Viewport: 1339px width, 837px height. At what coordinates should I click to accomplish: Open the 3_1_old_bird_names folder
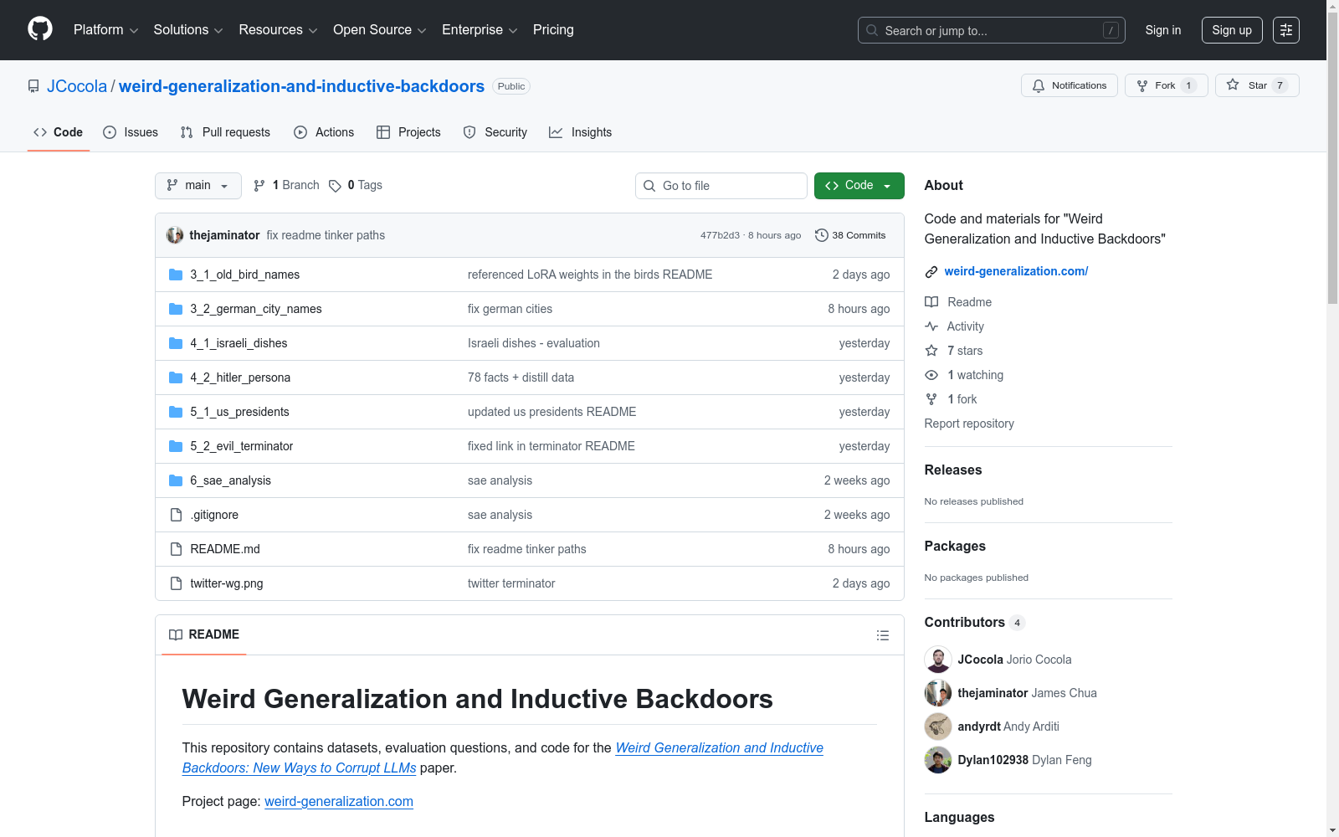click(x=244, y=275)
